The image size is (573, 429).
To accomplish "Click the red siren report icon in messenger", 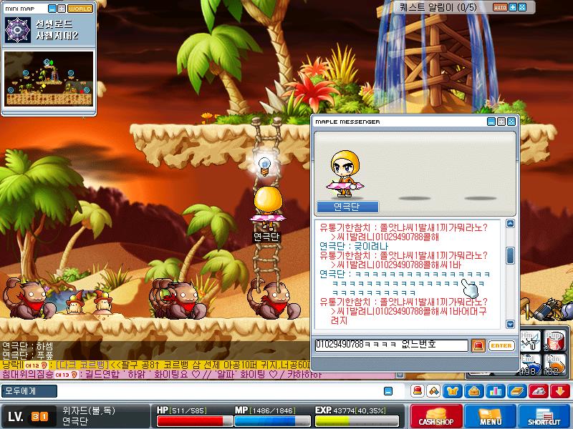I will click(x=478, y=345).
